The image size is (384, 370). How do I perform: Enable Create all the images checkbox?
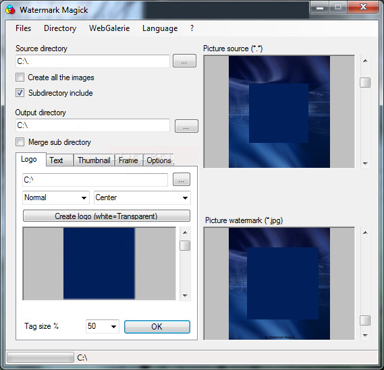[20, 78]
